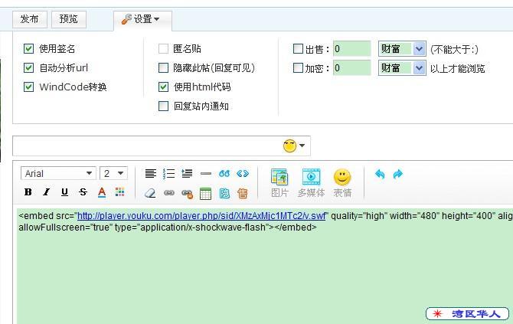Click the 加密 value input field
Screen dimensions: 513x324
coord(351,67)
